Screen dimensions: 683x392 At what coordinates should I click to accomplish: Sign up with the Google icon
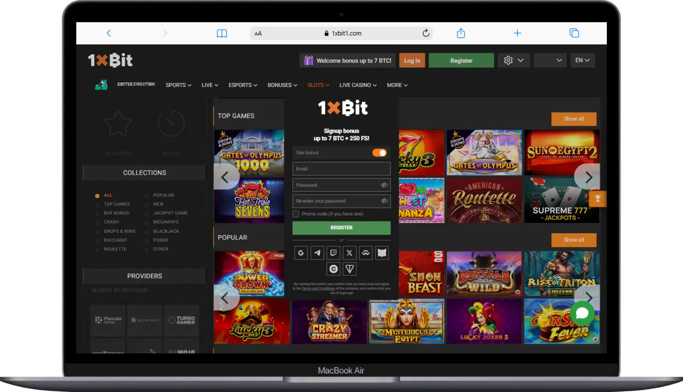[x=301, y=253]
